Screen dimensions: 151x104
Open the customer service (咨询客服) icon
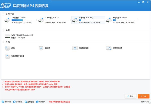coord(14,102)
